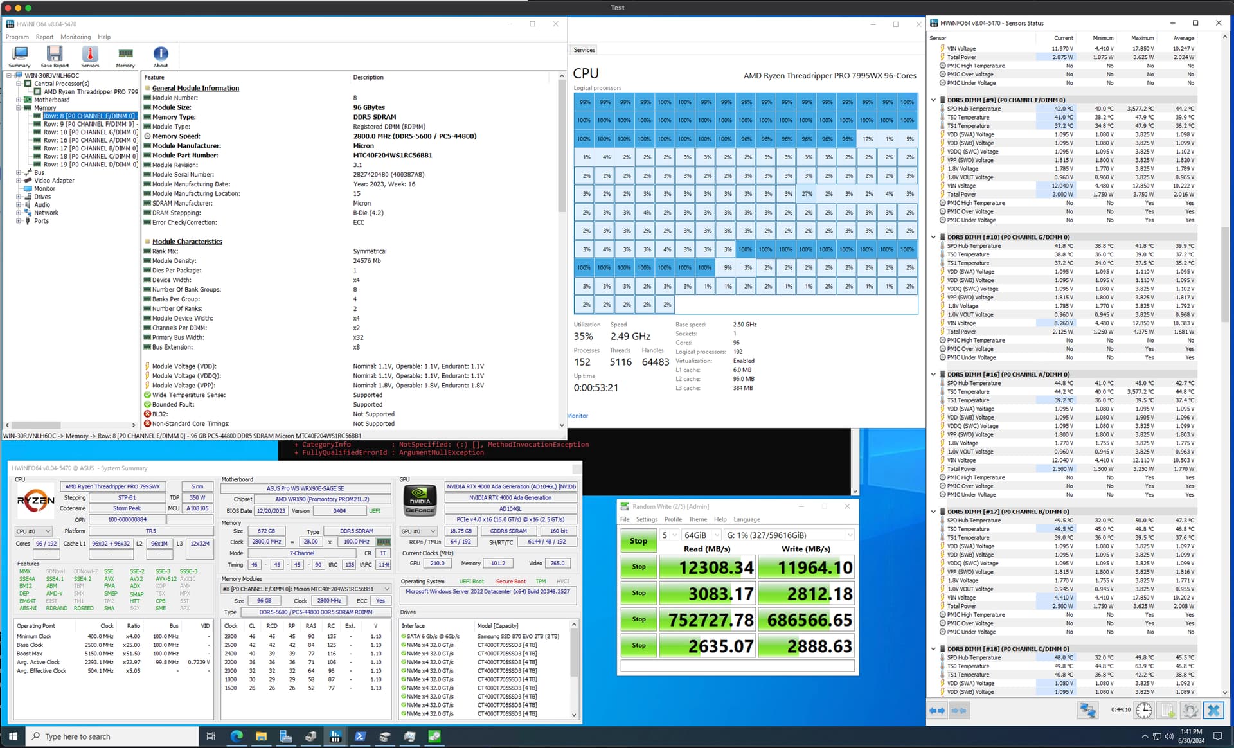Image resolution: width=1234 pixels, height=748 pixels.
Task: Click the logging file icon with green plus
Action: coord(1167,710)
